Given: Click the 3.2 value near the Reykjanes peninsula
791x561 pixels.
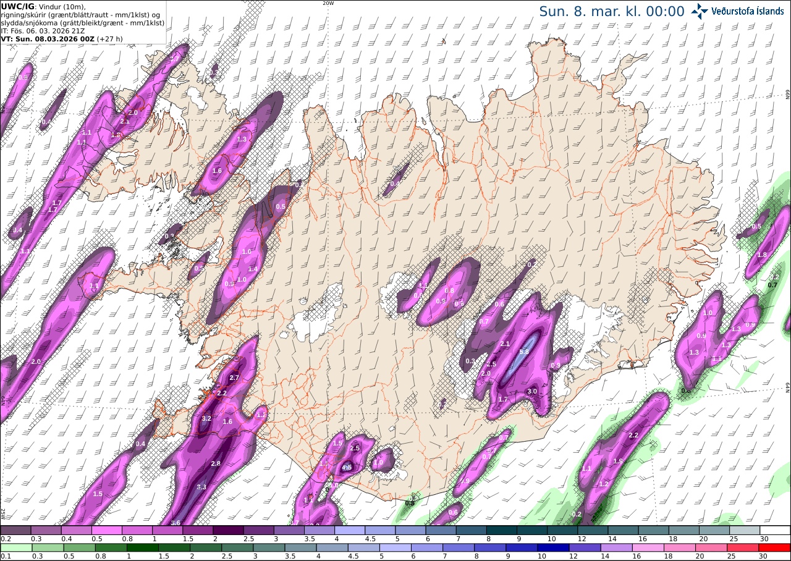Looking at the screenshot, I should (207, 419).
